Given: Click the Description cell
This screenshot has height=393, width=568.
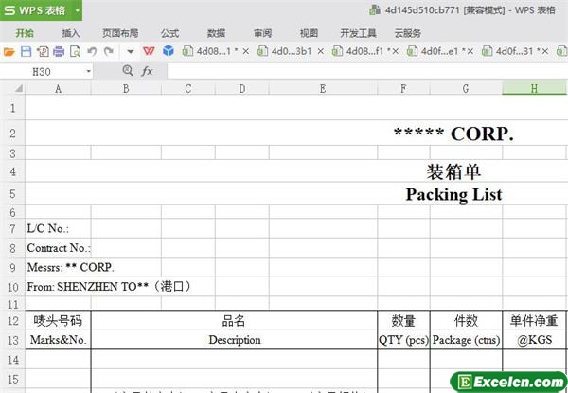Looking at the screenshot, I should pyautogui.click(x=235, y=340).
